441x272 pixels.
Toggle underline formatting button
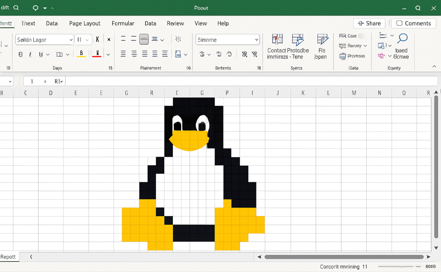[41, 54]
